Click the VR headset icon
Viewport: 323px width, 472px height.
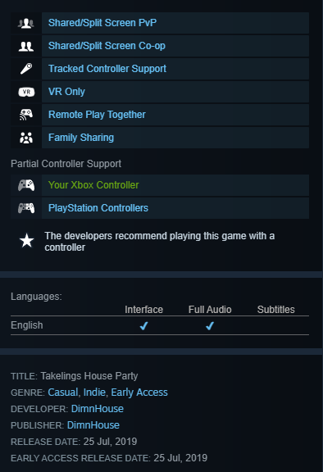pos(26,92)
